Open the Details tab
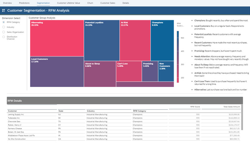The height and width of the screenshot is (144, 250). coord(126,3)
